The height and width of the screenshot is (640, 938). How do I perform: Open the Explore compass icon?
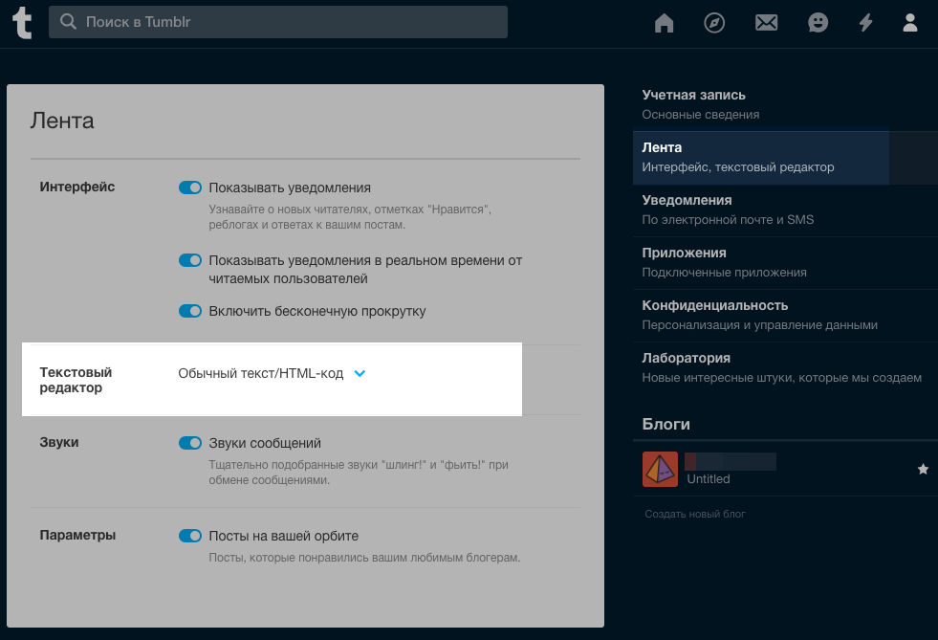tap(714, 23)
